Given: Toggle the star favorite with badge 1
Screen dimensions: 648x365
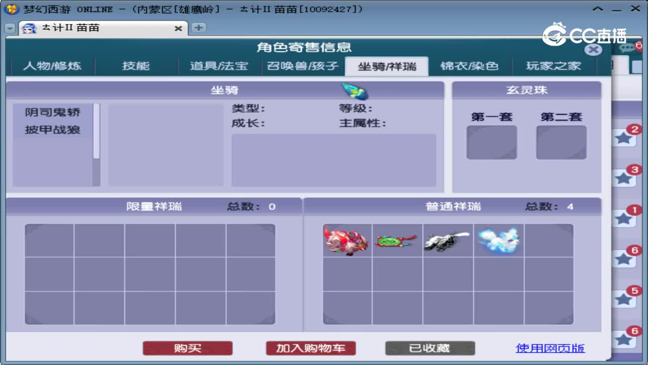Looking at the screenshot, I should click(625, 217).
